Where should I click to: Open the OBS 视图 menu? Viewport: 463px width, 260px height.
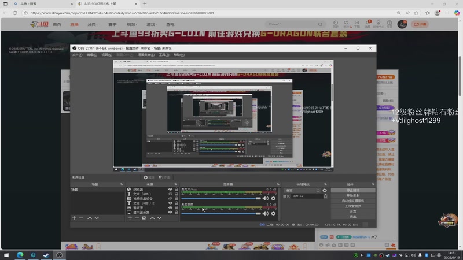106,55
